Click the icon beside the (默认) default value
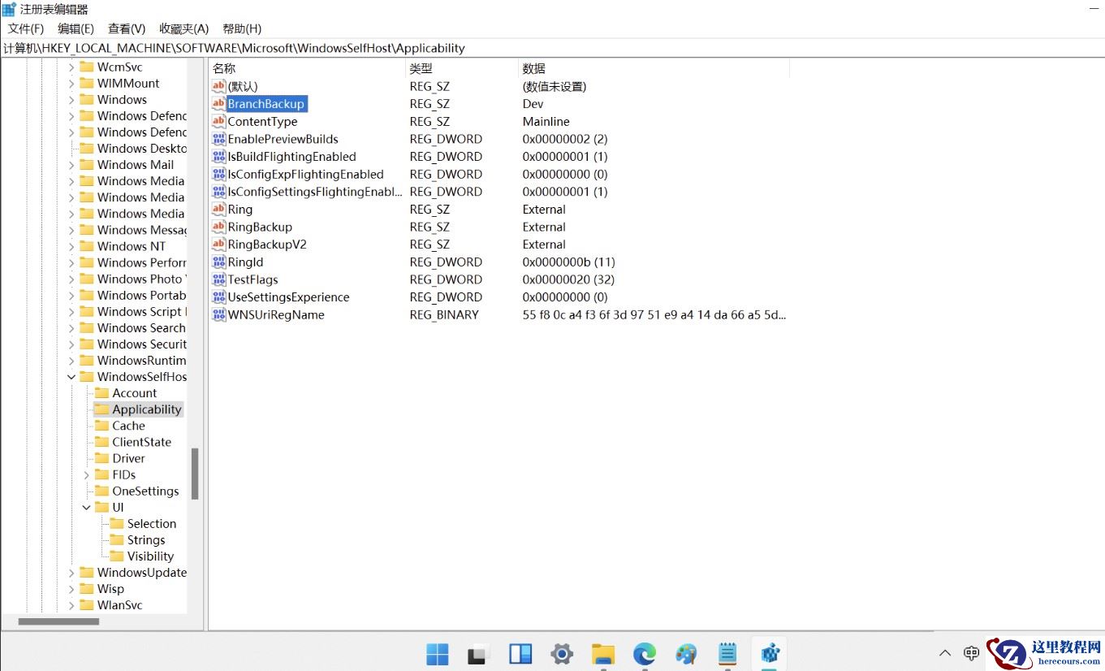Image resolution: width=1105 pixels, height=671 pixels. click(218, 86)
